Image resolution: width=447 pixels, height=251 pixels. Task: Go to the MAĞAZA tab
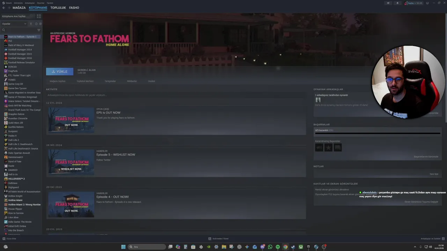point(19,8)
